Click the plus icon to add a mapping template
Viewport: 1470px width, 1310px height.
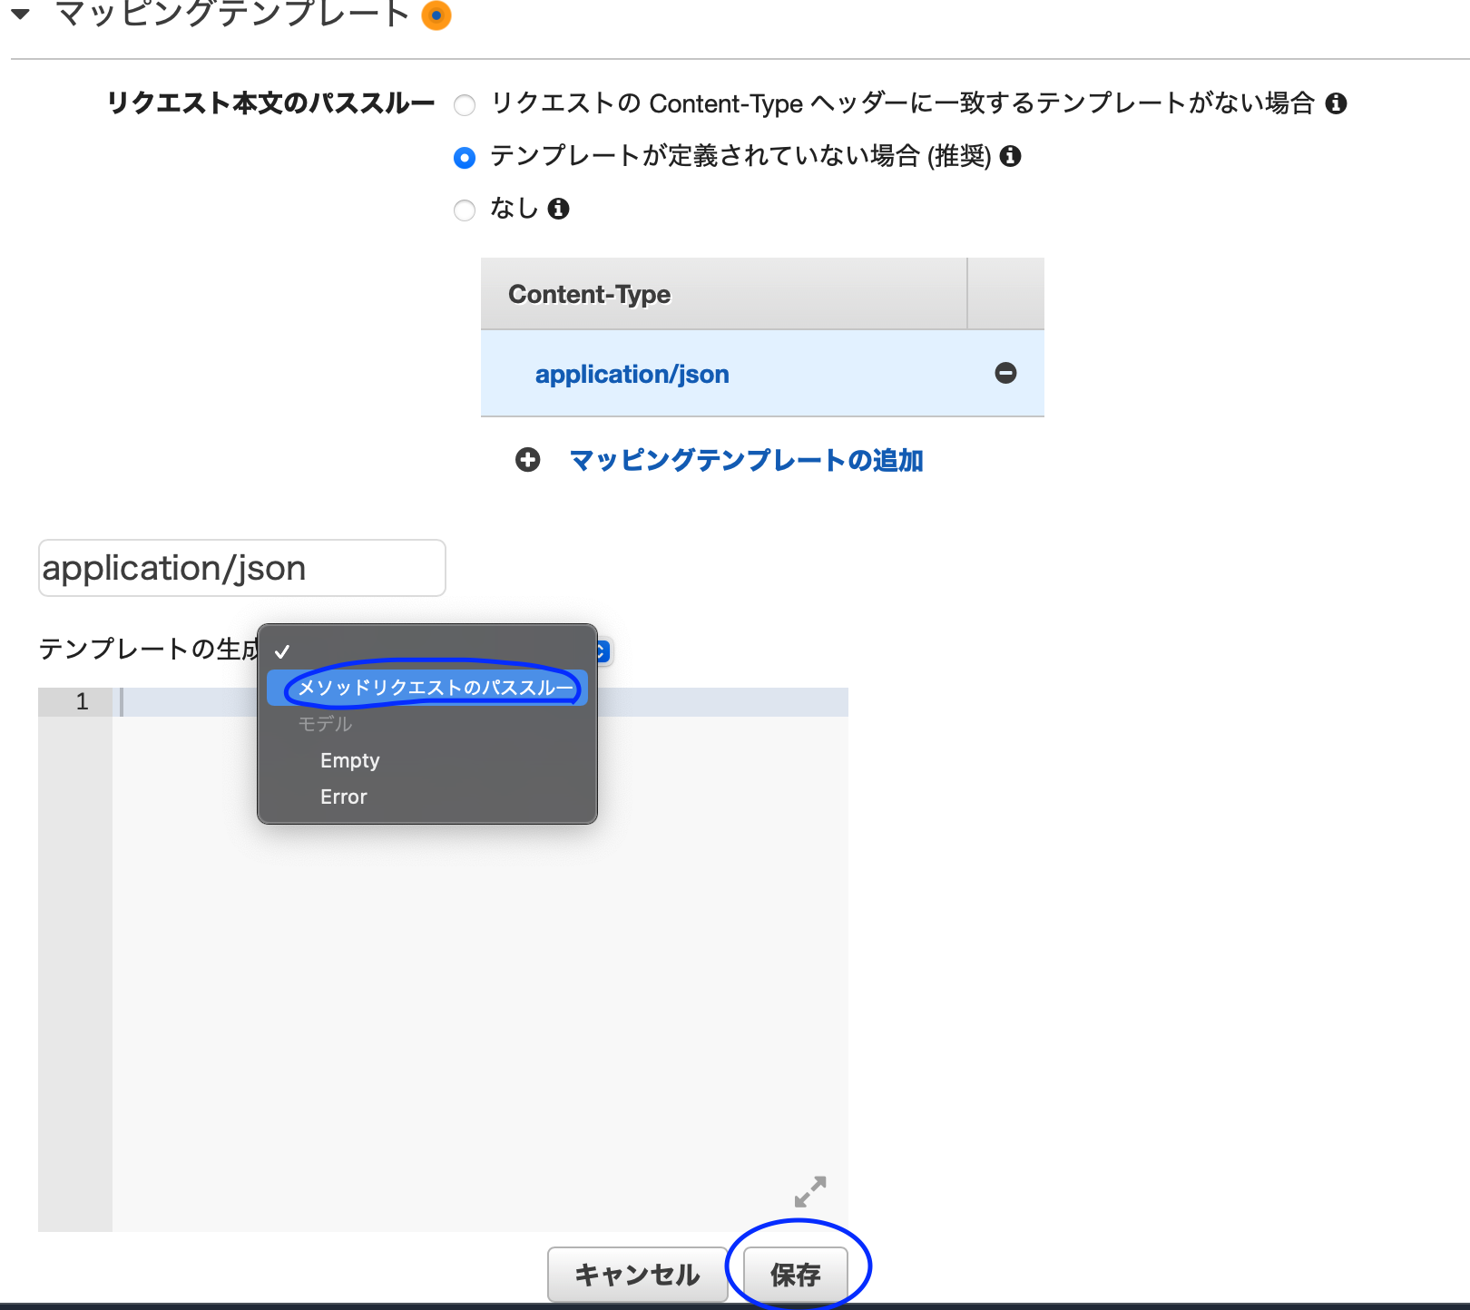point(527,460)
